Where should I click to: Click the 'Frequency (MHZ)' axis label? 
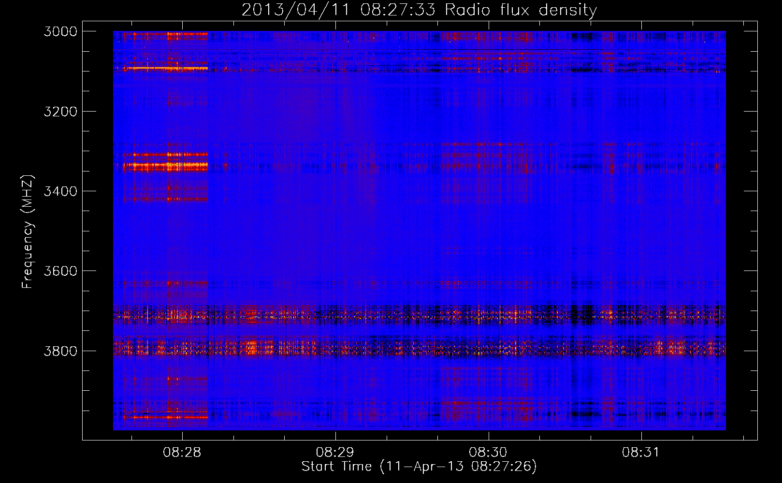pos(28,231)
